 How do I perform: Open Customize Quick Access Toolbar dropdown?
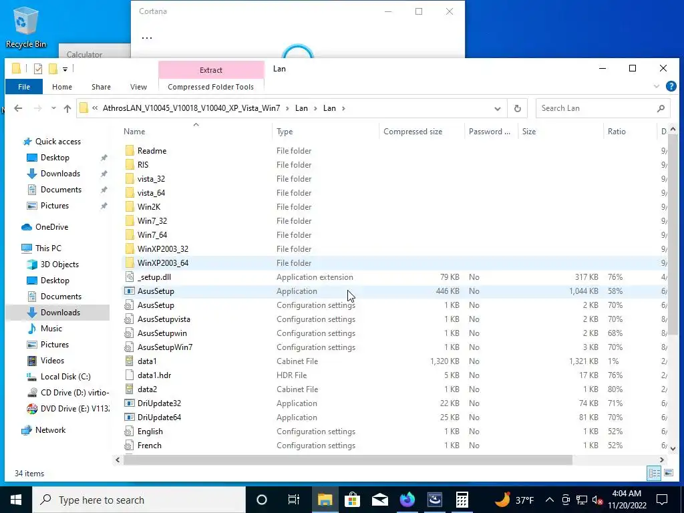[65, 69]
